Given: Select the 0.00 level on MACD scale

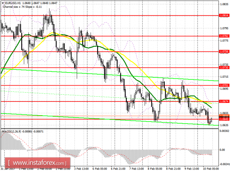Looking at the screenshot, I should click(x=222, y=150).
